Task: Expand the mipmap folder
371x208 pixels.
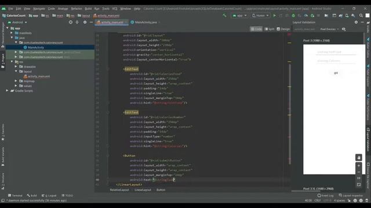Action: pos(16,81)
